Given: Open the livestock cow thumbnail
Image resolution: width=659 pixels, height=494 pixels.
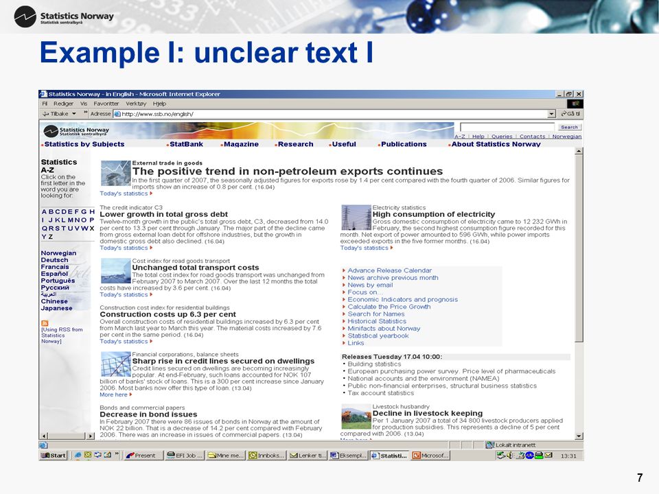Looking at the screenshot, I should 356,416.
